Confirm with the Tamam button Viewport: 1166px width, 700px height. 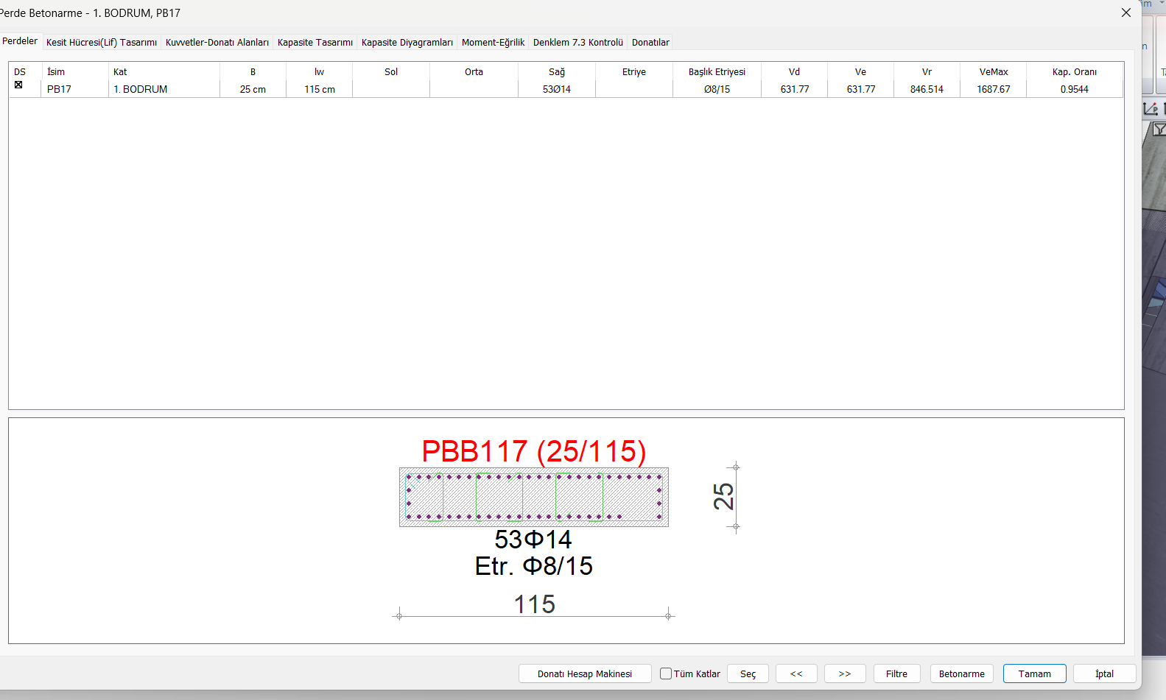pyautogui.click(x=1035, y=674)
